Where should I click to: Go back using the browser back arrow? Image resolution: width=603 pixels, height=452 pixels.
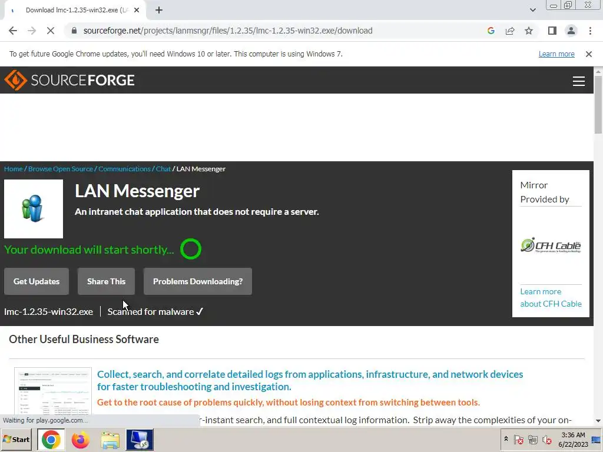(x=13, y=31)
